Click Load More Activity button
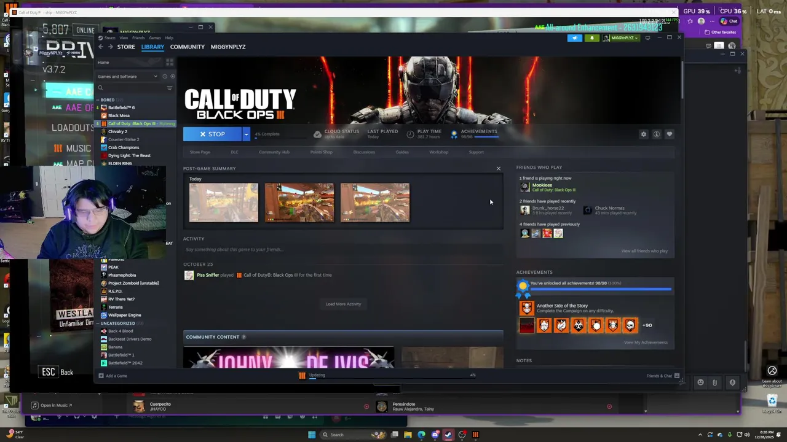This screenshot has width=787, height=442. pyautogui.click(x=343, y=304)
